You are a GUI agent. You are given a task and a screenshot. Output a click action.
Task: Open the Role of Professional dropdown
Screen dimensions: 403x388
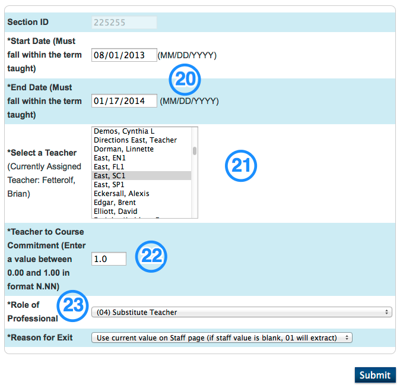point(242,312)
